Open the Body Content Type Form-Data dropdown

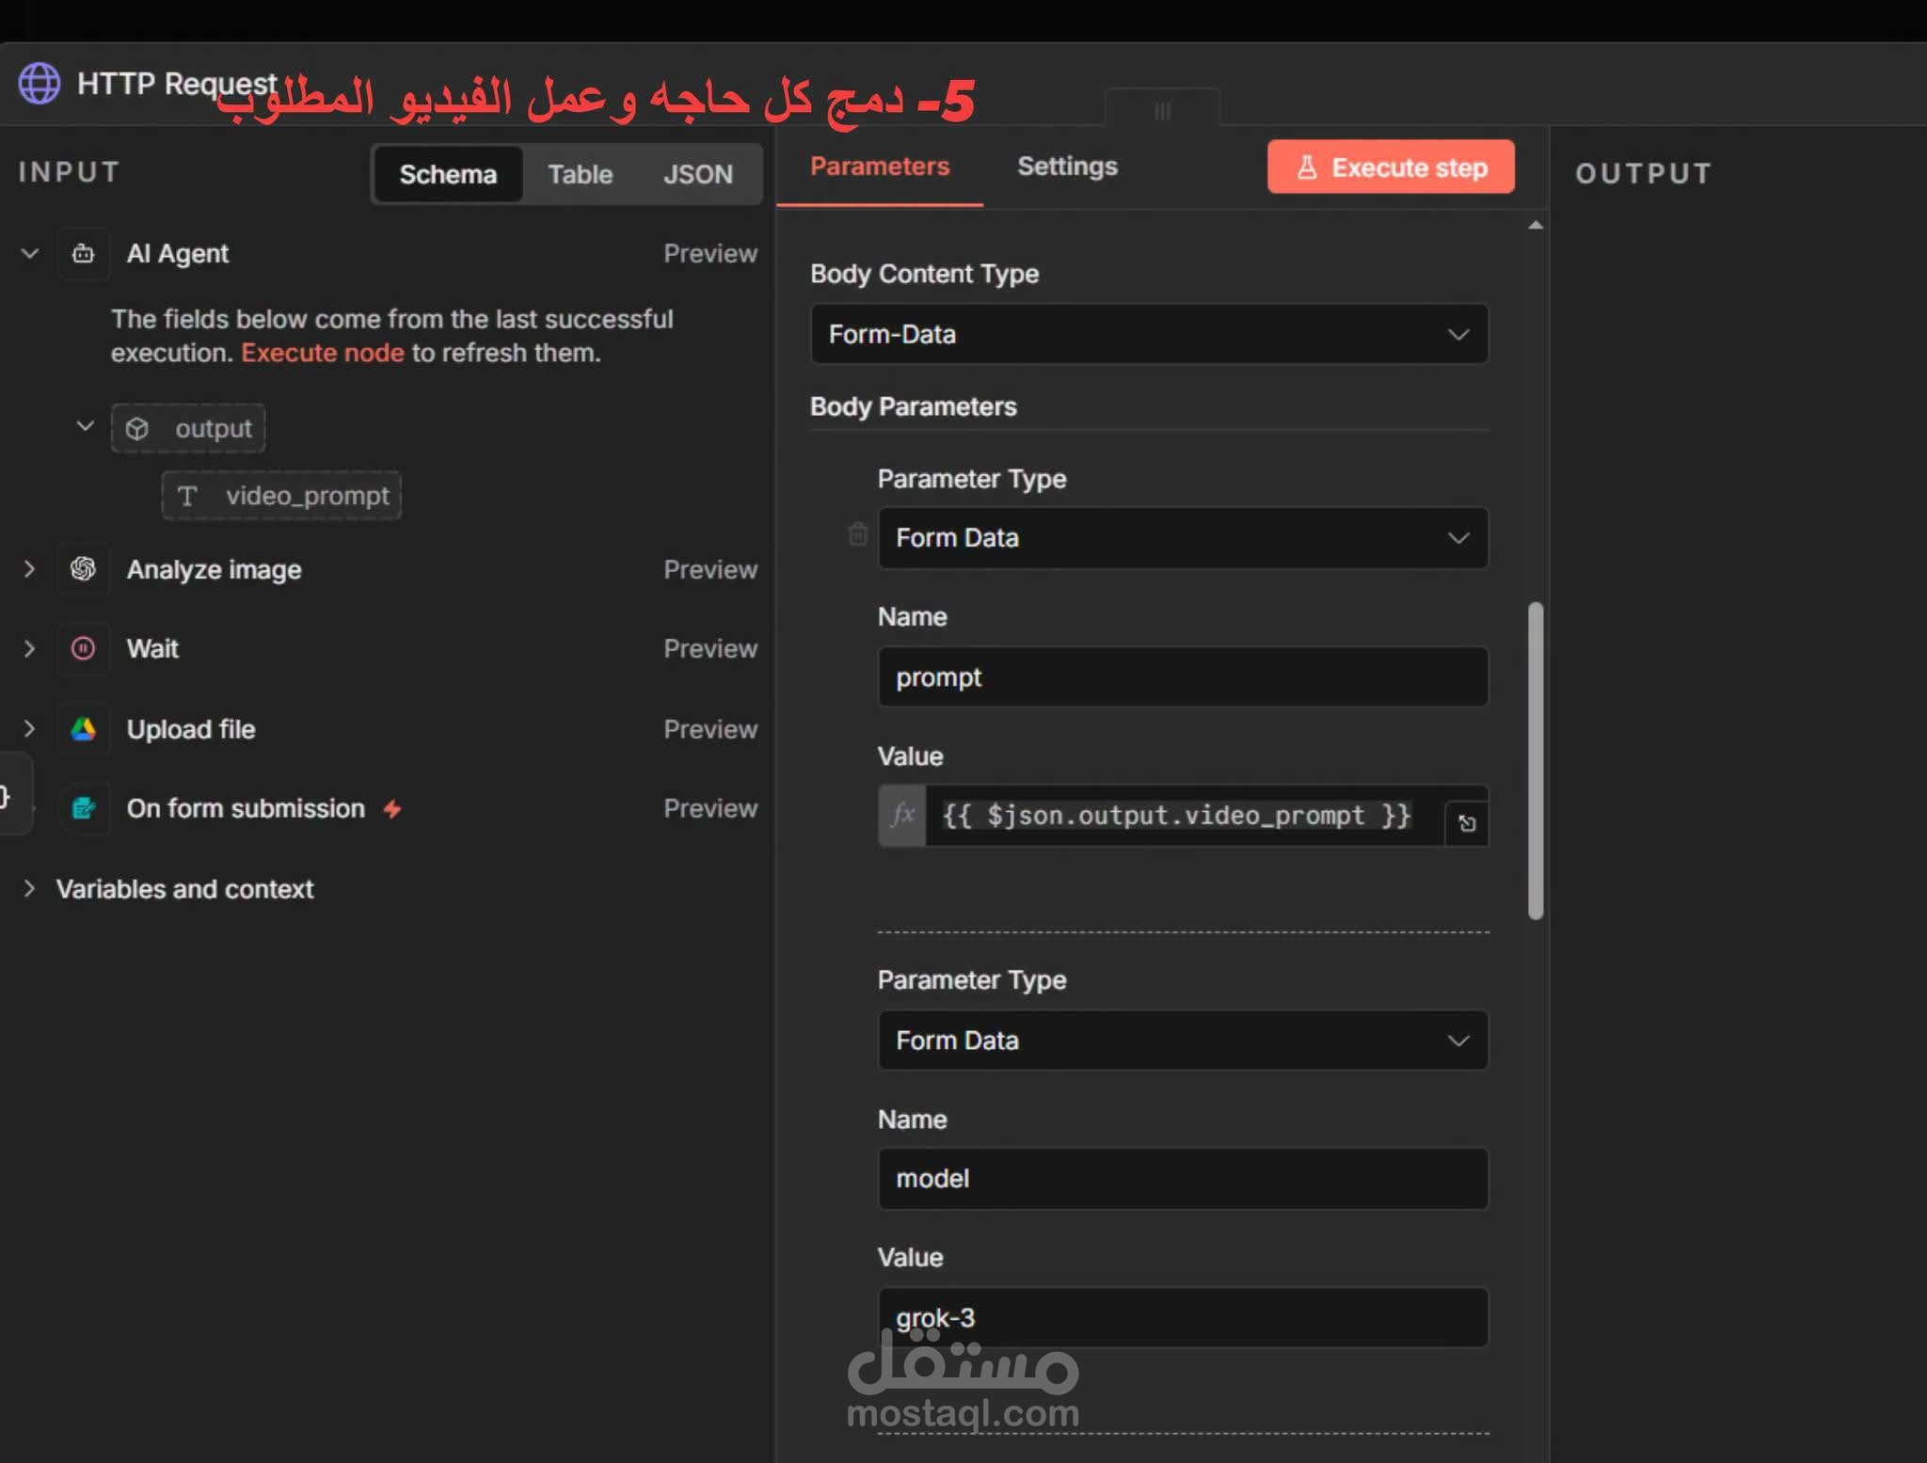1149,334
